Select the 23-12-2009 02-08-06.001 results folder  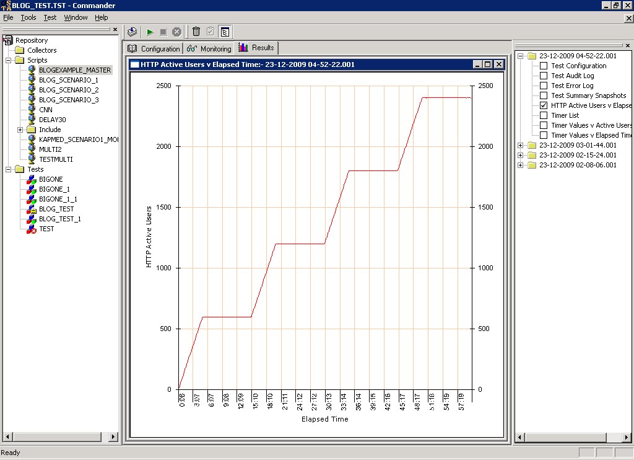[578, 165]
